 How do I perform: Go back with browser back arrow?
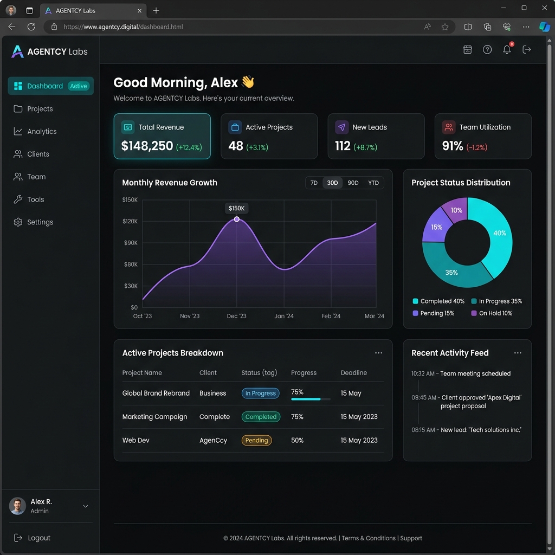click(x=12, y=27)
